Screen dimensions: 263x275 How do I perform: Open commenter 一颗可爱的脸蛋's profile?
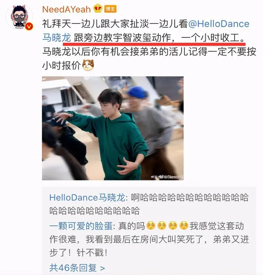(81, 226)
